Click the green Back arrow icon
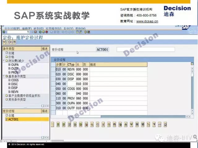198x148 pixels. [41, 32]
